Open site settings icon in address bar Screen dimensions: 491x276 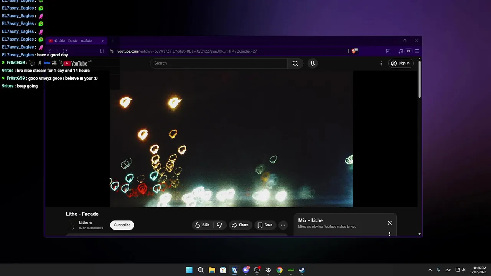tap(112, 51)
